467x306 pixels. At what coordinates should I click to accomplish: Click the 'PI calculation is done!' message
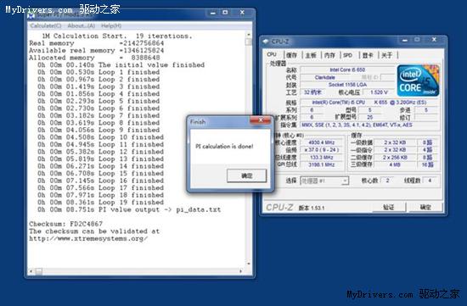pyautogui.click(x=224, y=147)
